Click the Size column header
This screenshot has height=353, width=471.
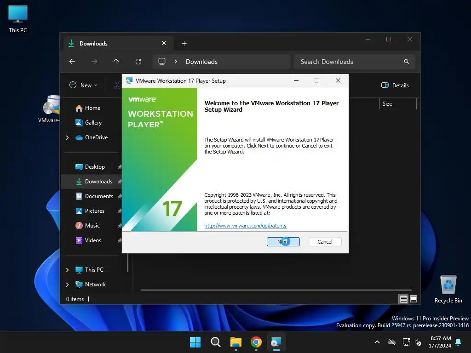pos(398,104)
